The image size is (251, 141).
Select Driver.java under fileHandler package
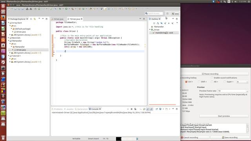21,50
